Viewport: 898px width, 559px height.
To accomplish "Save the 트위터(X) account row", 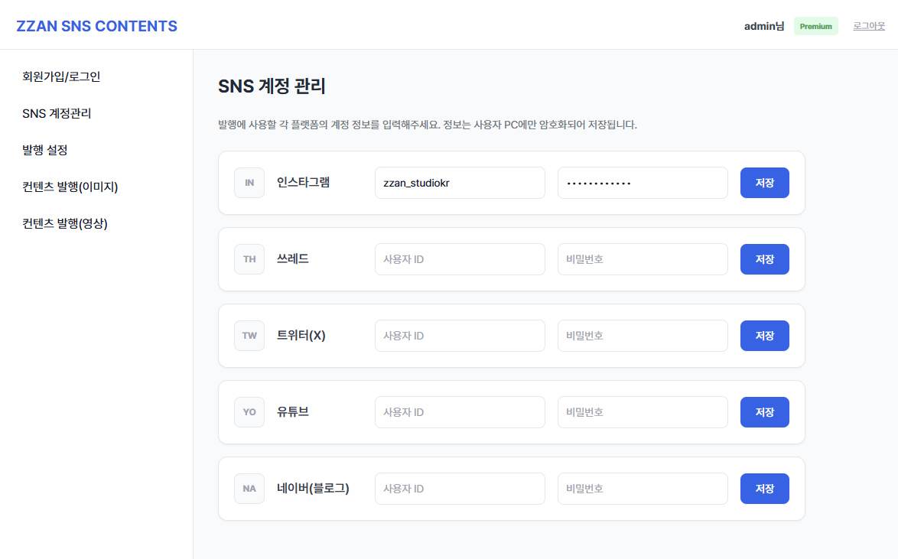I will (x=764, y=336).
